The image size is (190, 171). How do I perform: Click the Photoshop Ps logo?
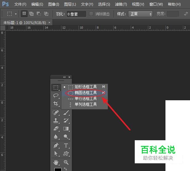click(x=6, y=4)
